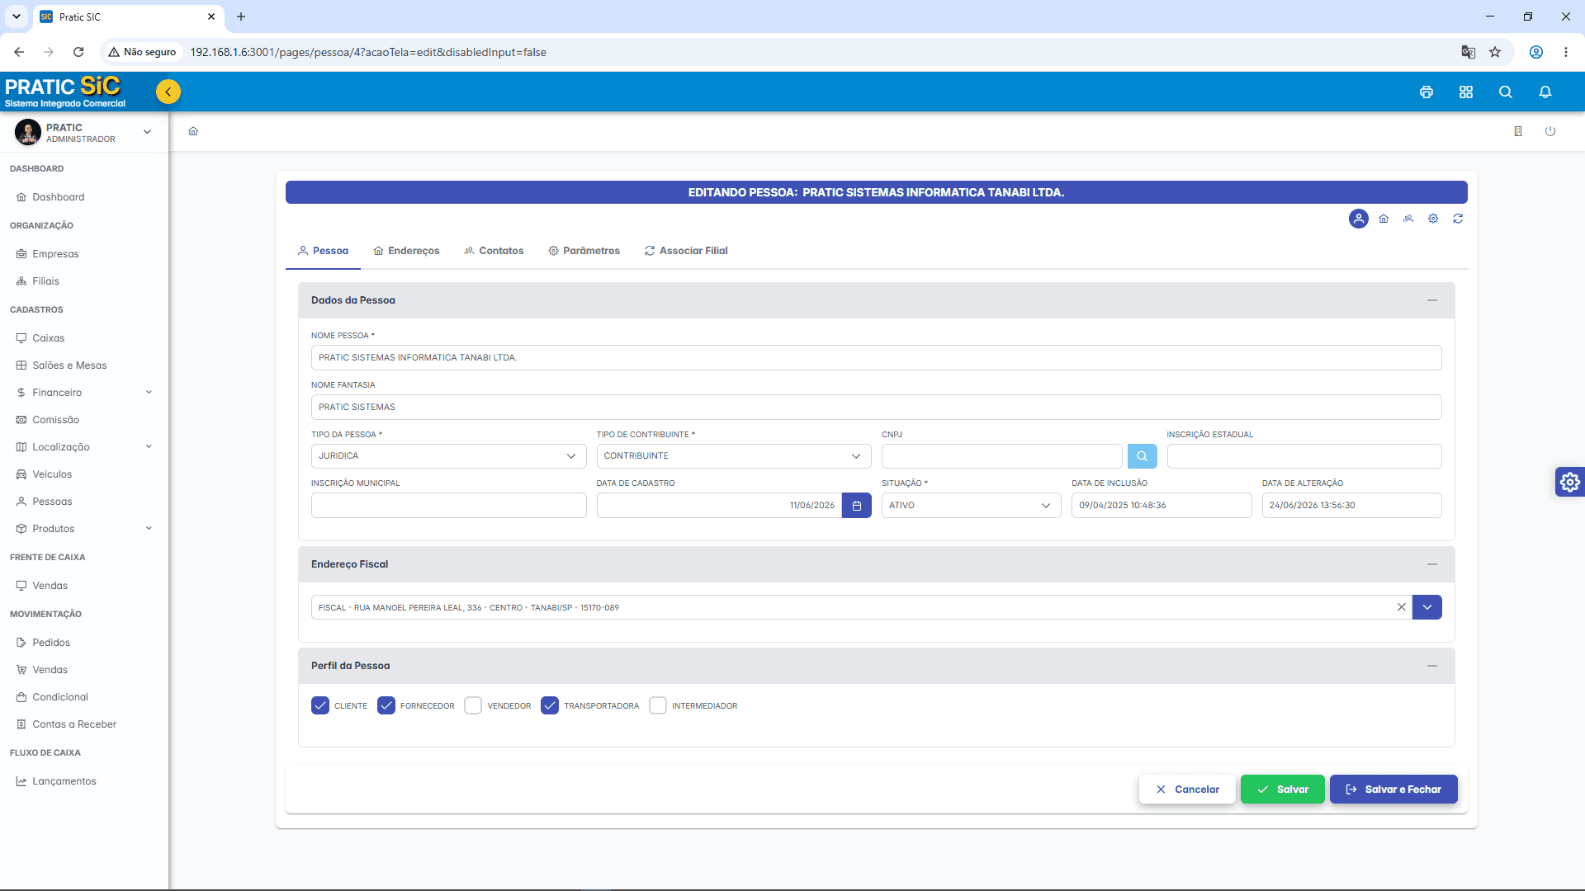Click the house shortcut icon above the tabs
The width and height of the screenshot is (1585, 891).
(x=1384, y=219)
